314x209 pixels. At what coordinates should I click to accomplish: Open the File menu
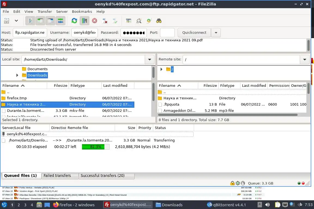(6, 12)
